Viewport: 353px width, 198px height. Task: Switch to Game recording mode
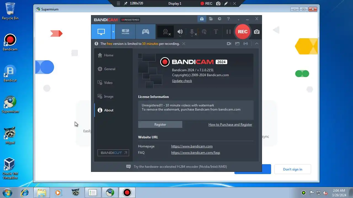point(146,32)
